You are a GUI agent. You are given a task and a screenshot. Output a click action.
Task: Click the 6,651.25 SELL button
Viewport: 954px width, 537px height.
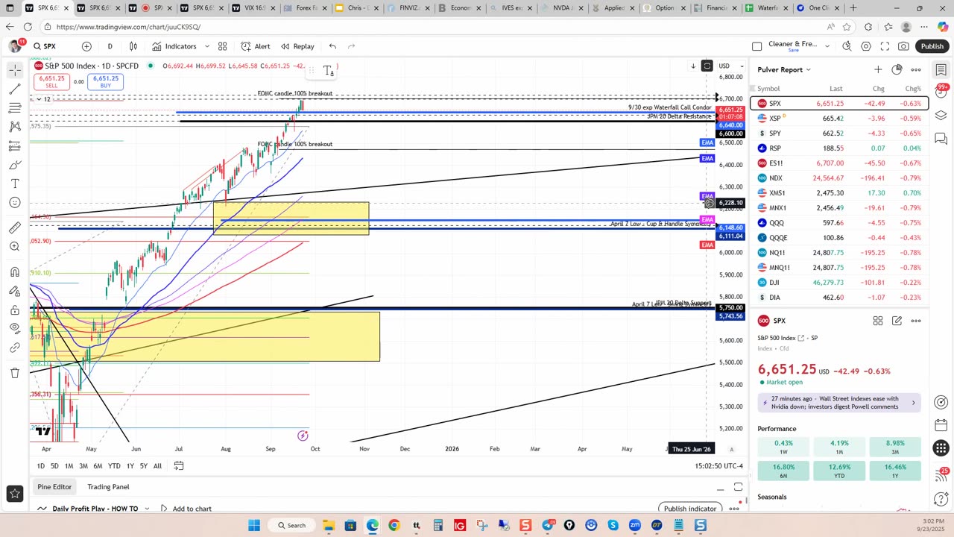[52, 81]
